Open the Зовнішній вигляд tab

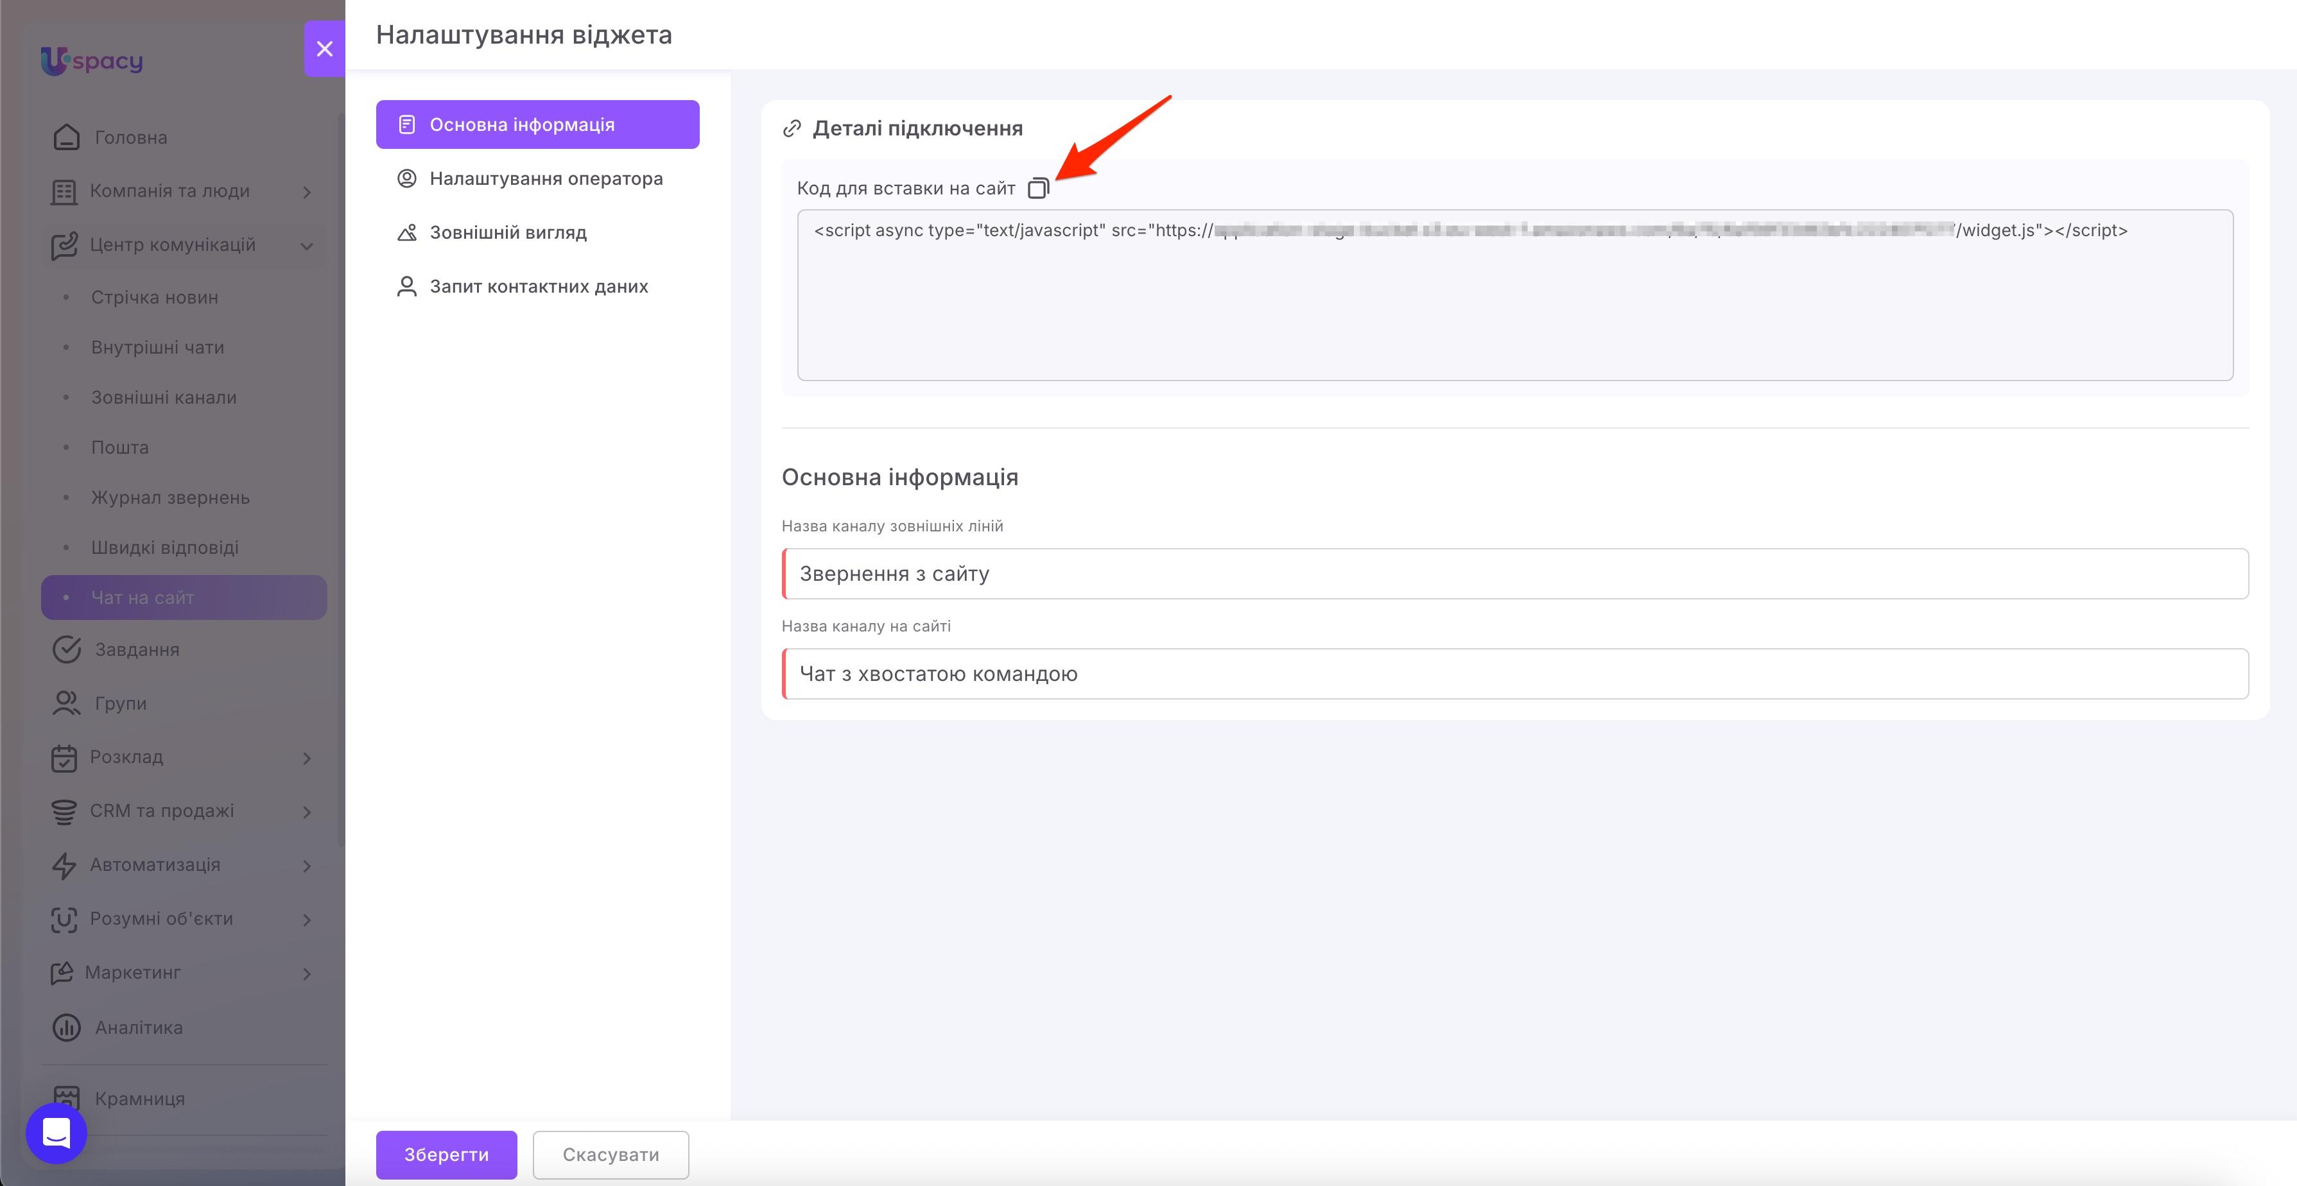coord(538,233)
